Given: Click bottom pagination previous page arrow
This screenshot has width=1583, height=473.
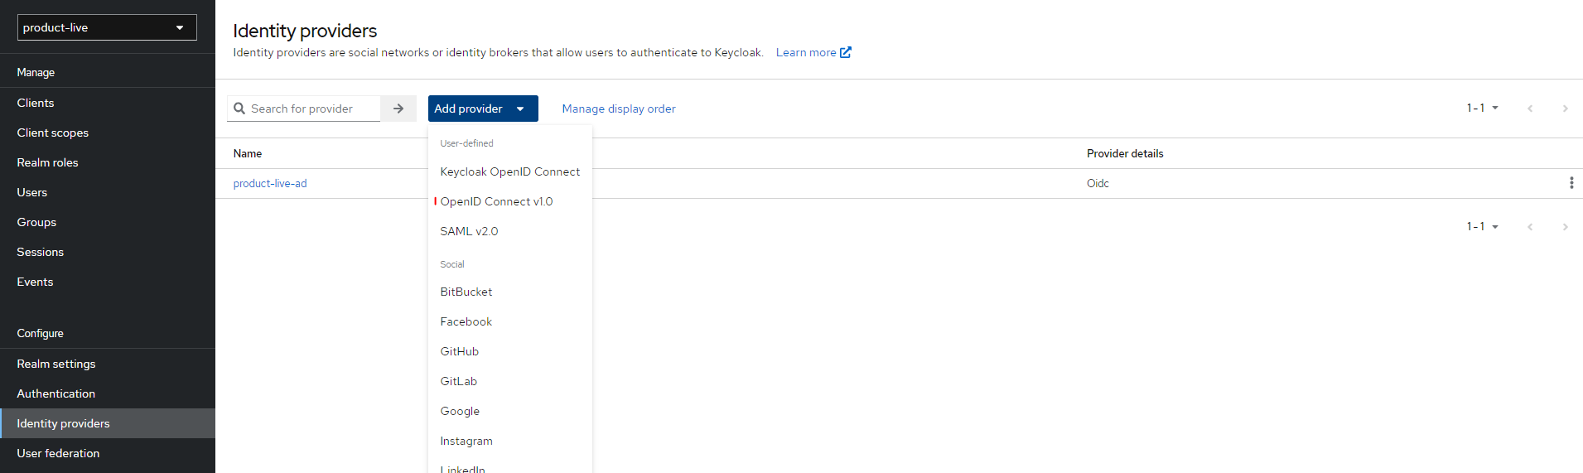Looking at the screenshot, I should [1529, 227].
